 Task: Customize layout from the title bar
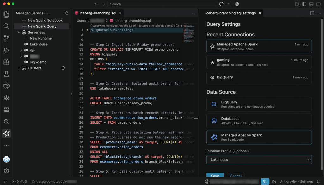click(x=297, y=4)
